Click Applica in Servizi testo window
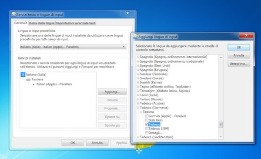 click(x=121, y=143)
